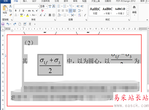Image resolution: width=149 pixels, height=110 pixels.
Task: Click the edit-document pencil icon in quick toolbar
Action: click(x=25, y=24)
